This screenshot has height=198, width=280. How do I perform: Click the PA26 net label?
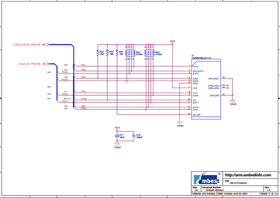[x=84, y=99]
